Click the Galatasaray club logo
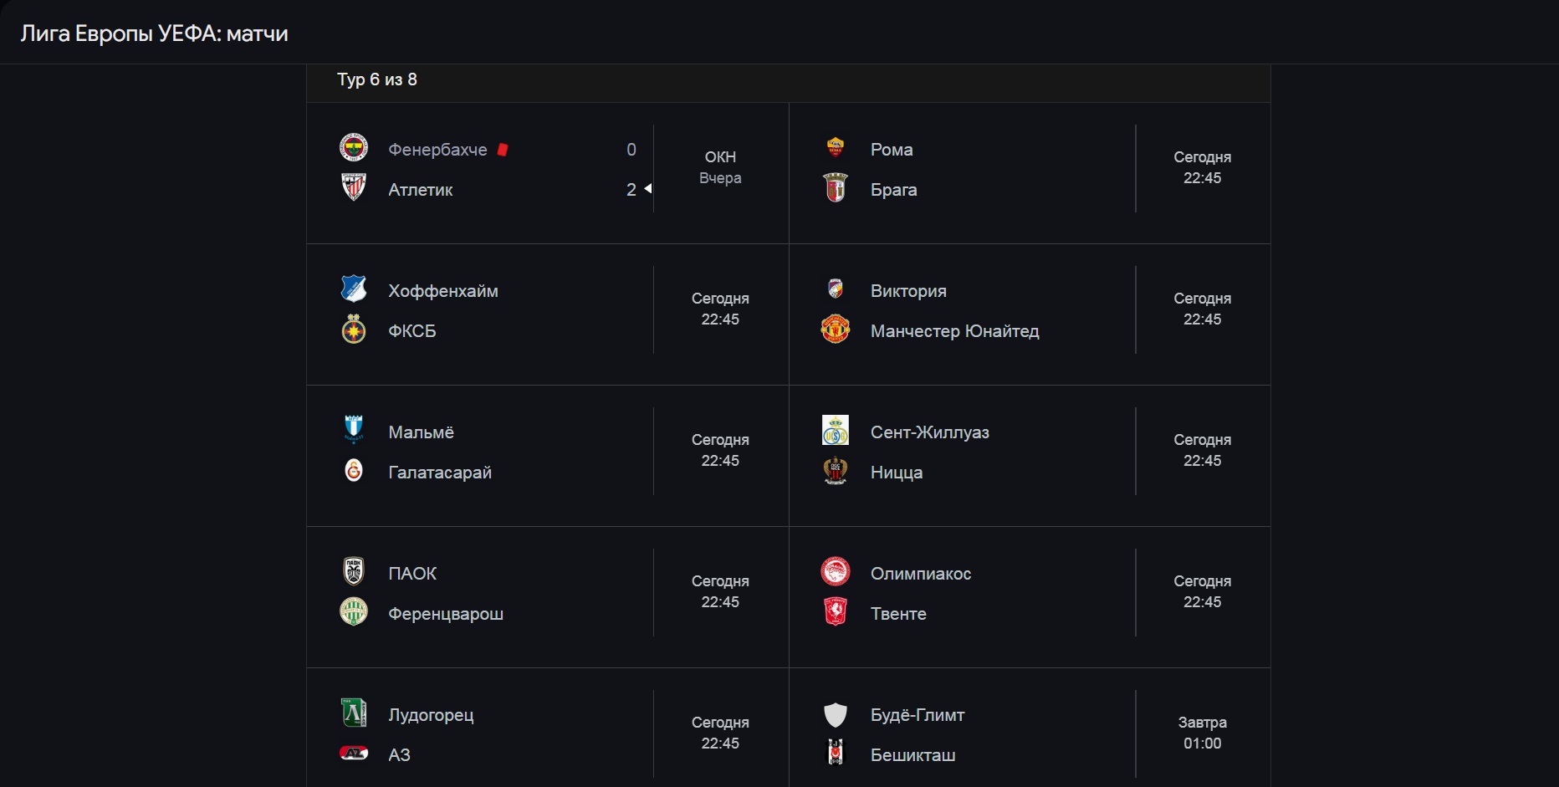1559x787 pixels. point(354,471)
